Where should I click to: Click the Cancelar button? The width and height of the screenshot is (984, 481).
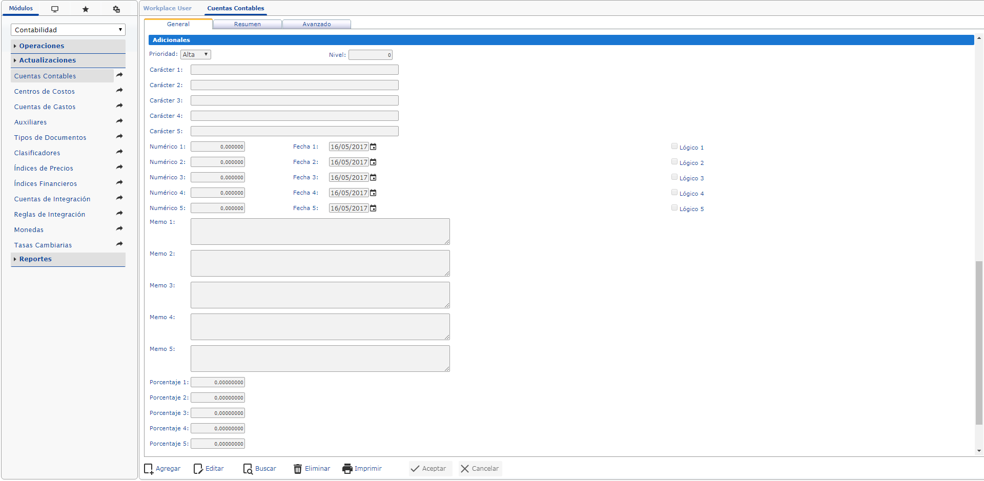point(480,469)
